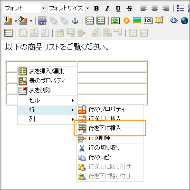The width and height of the screenshot is (190, 190).
Task: Click the HTML source code icon
Action: tap(174, 20)
